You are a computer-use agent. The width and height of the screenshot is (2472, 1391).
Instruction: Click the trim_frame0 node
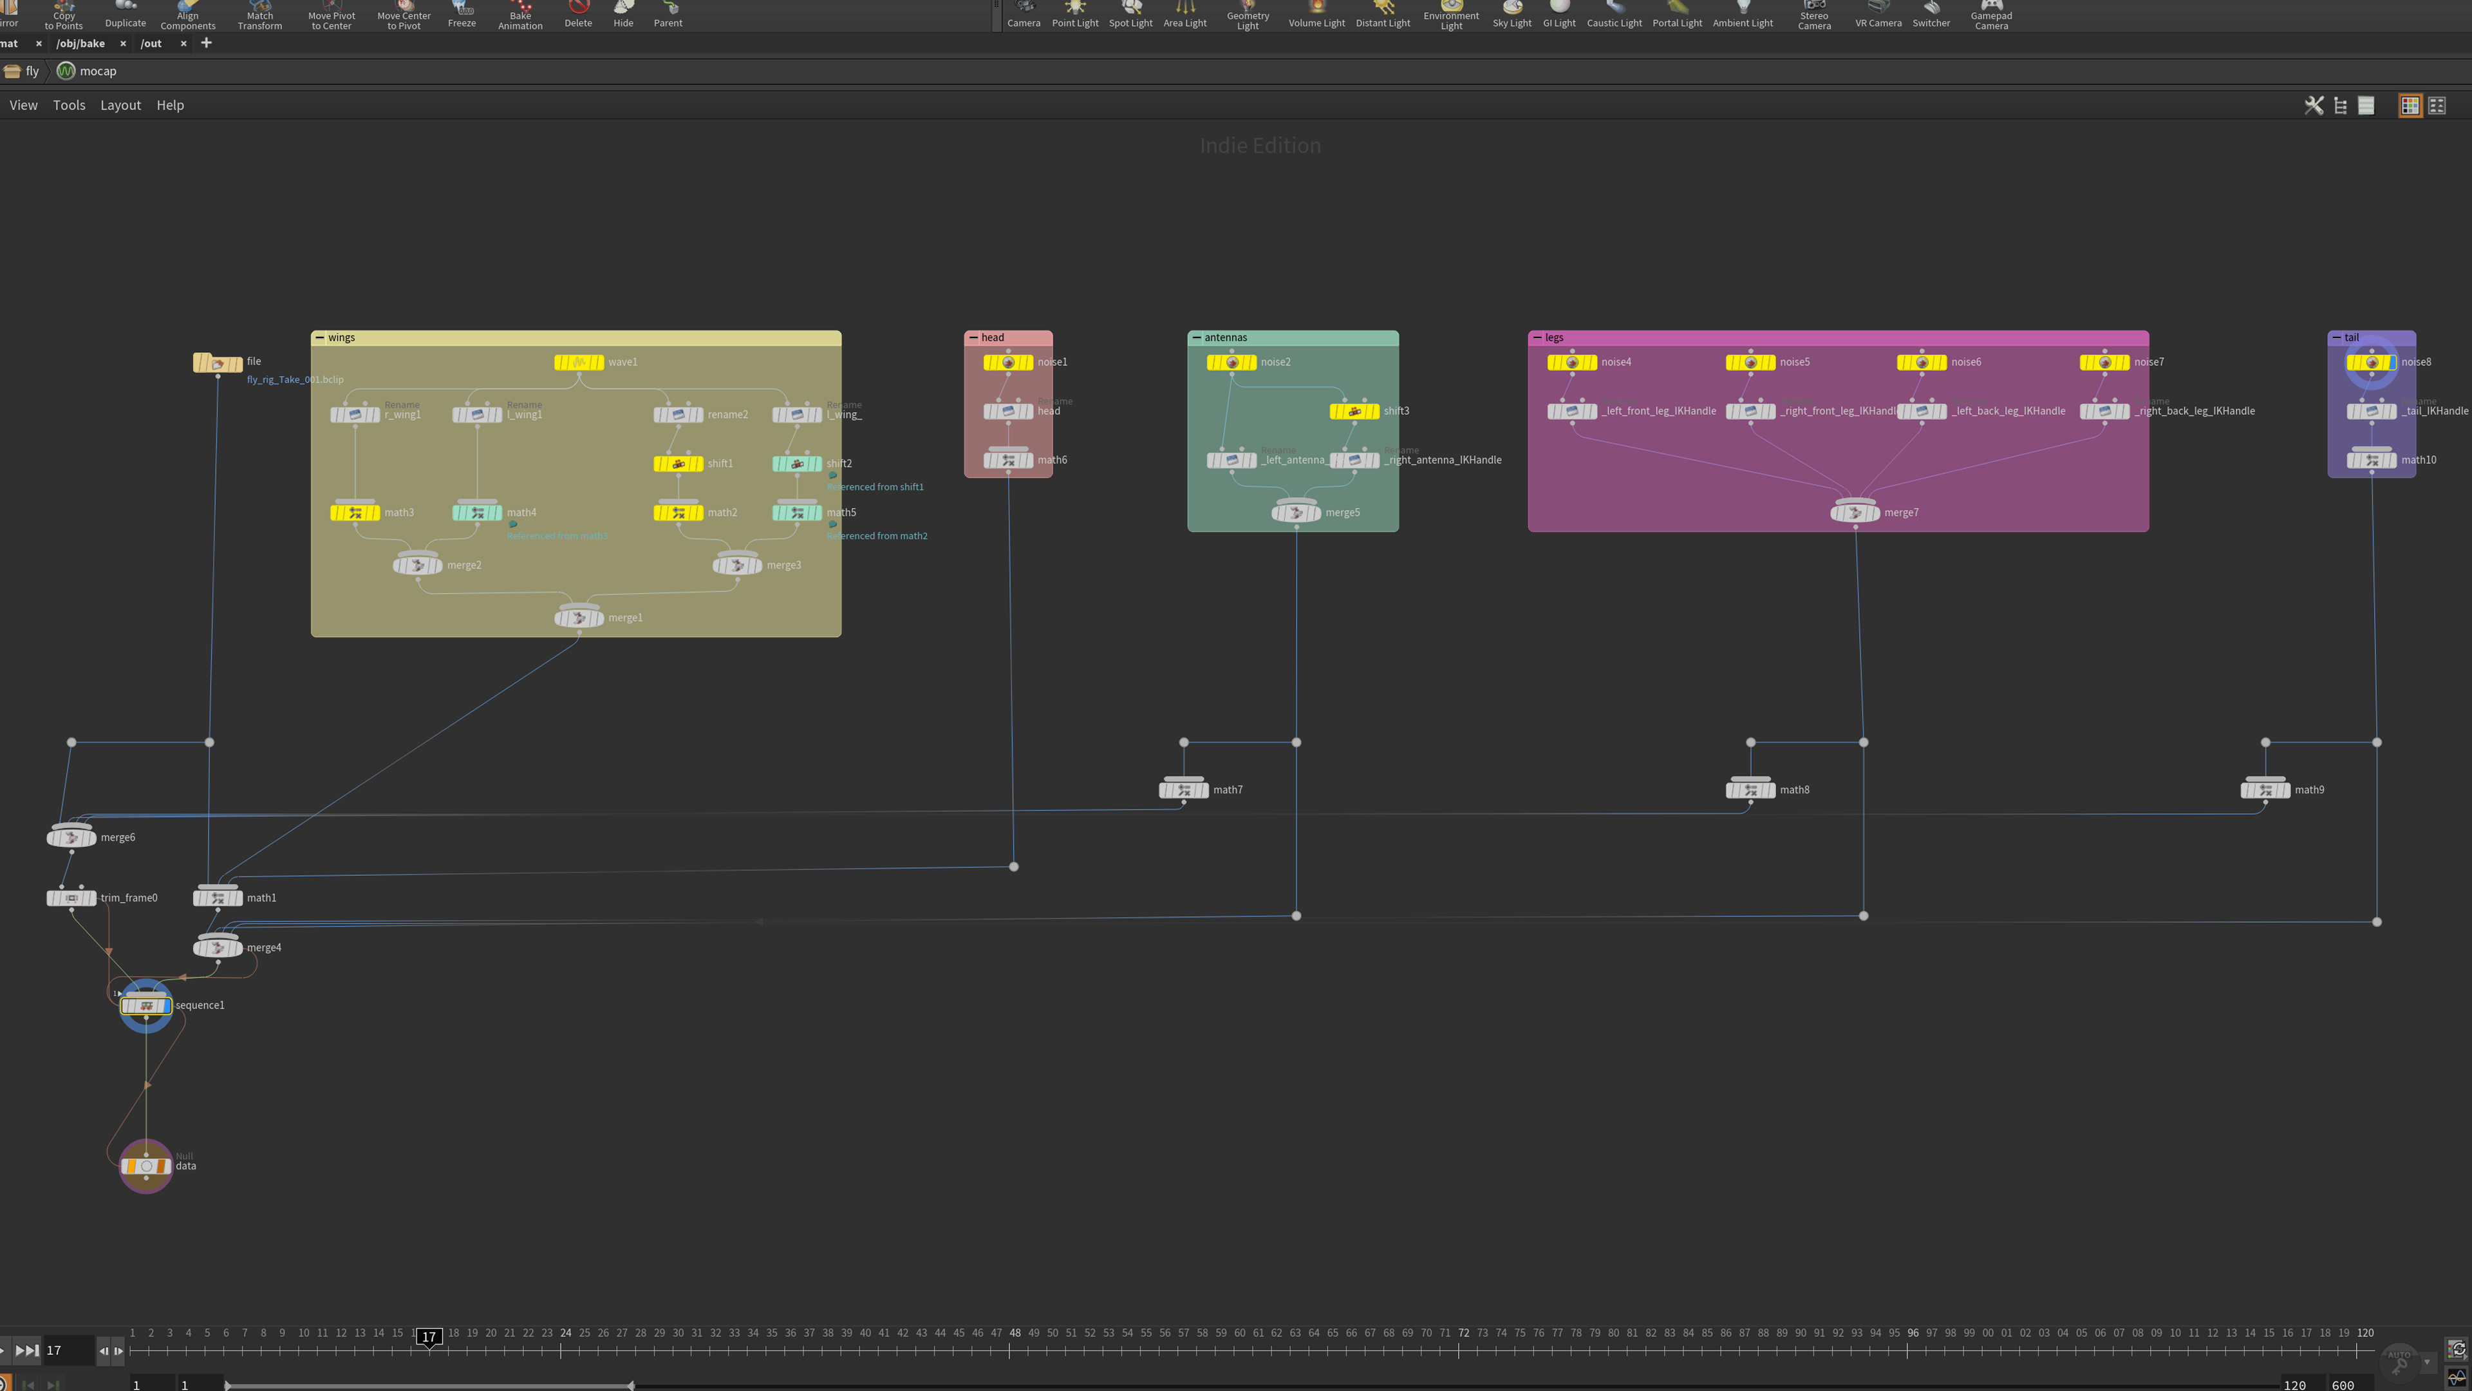(71, 898)
